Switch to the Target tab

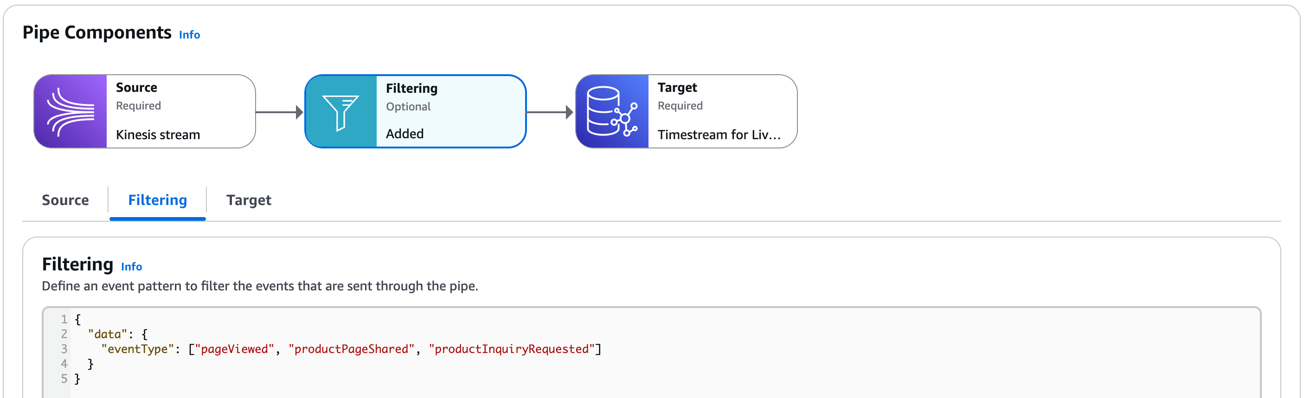(249, 200)
